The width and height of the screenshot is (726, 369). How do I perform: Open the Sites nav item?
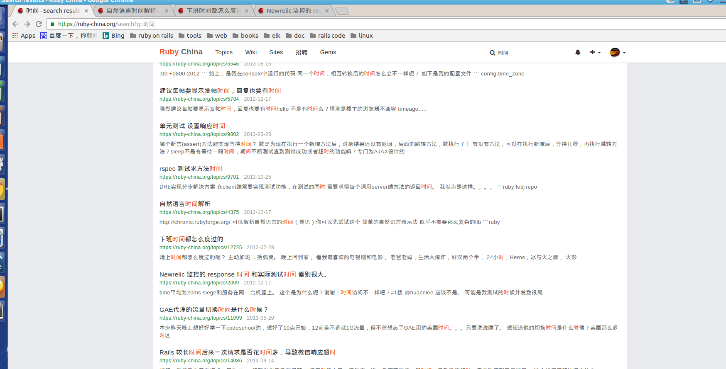[276, 52]
